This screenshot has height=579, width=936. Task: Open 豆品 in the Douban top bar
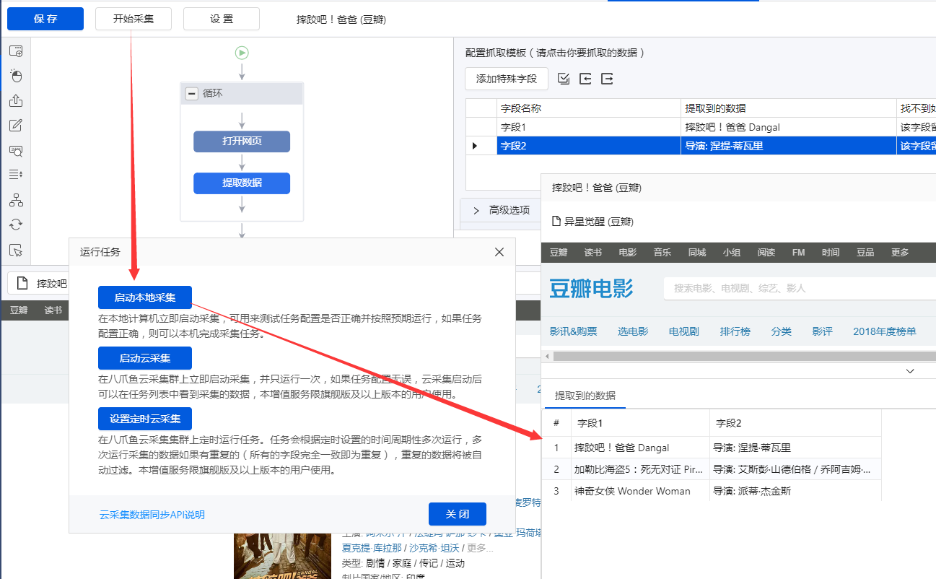click(865, 253)
